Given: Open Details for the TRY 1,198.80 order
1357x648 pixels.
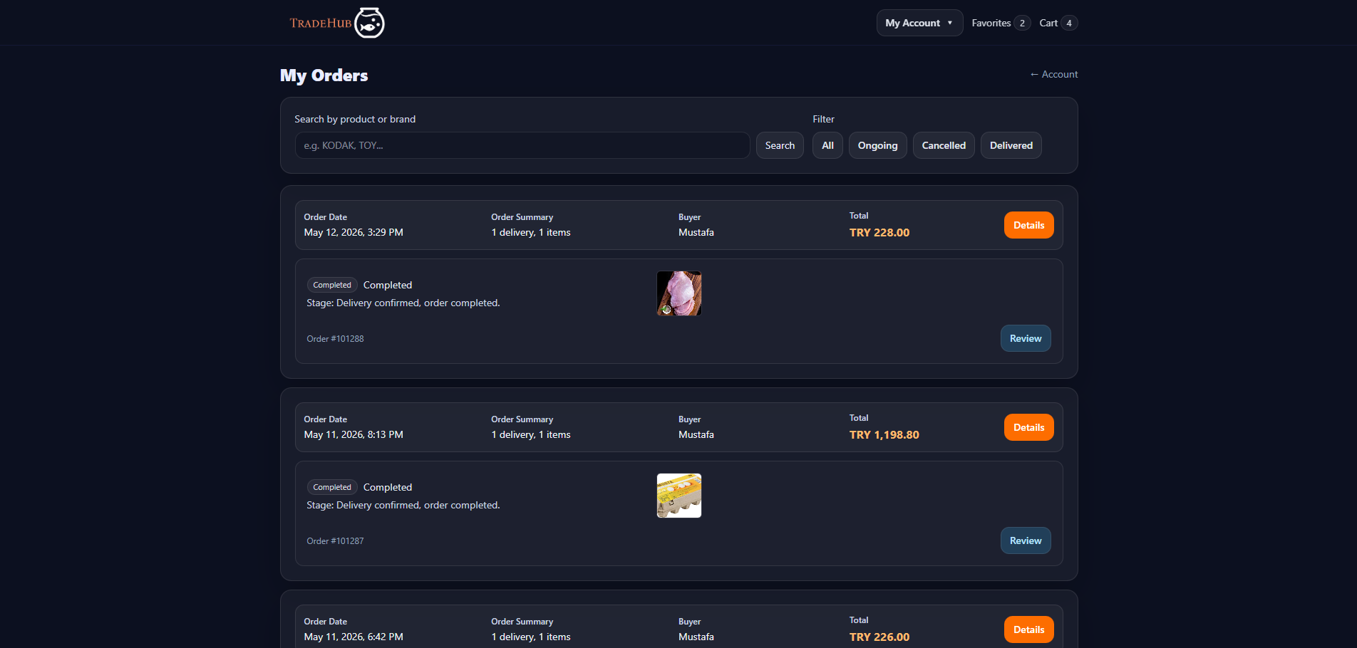Looking at the screenshot, I should [x=1028, y=427].
